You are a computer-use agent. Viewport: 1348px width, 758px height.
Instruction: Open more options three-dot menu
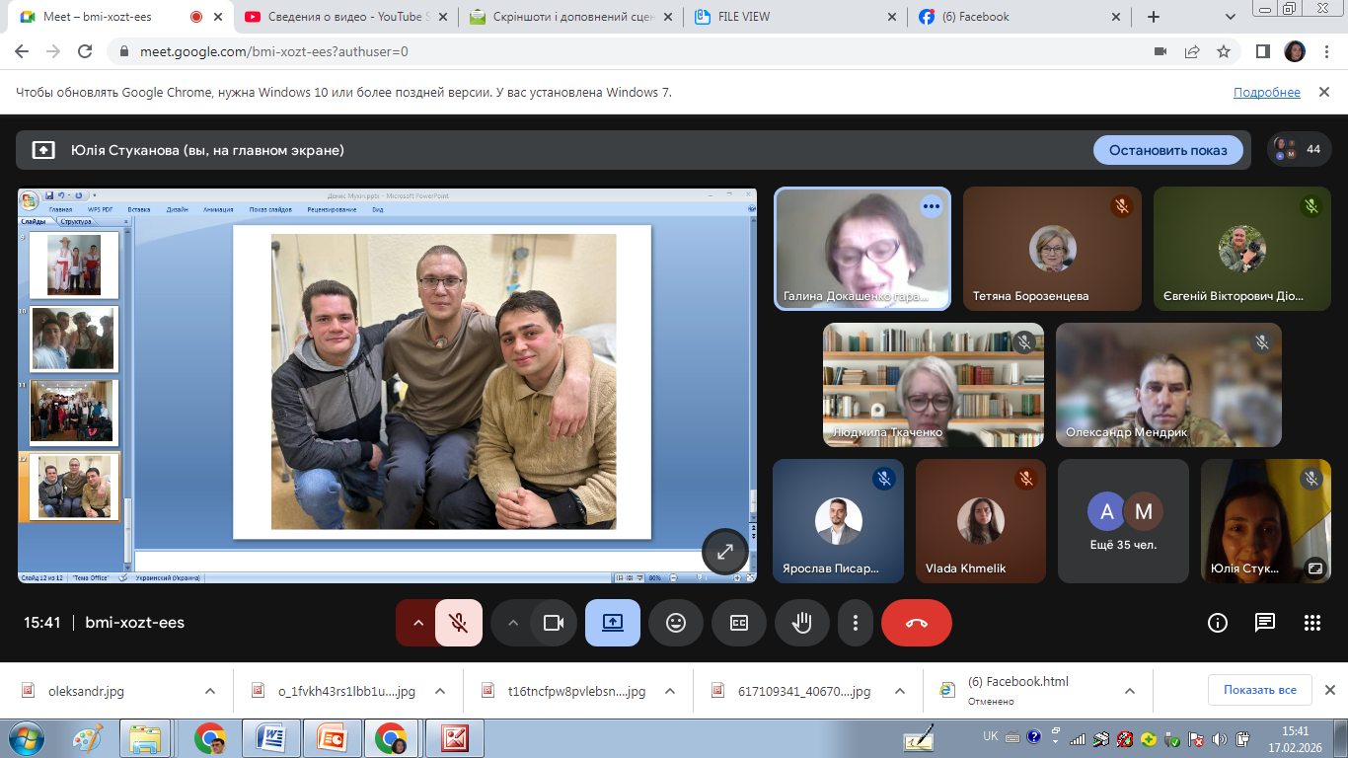[855, 623]
